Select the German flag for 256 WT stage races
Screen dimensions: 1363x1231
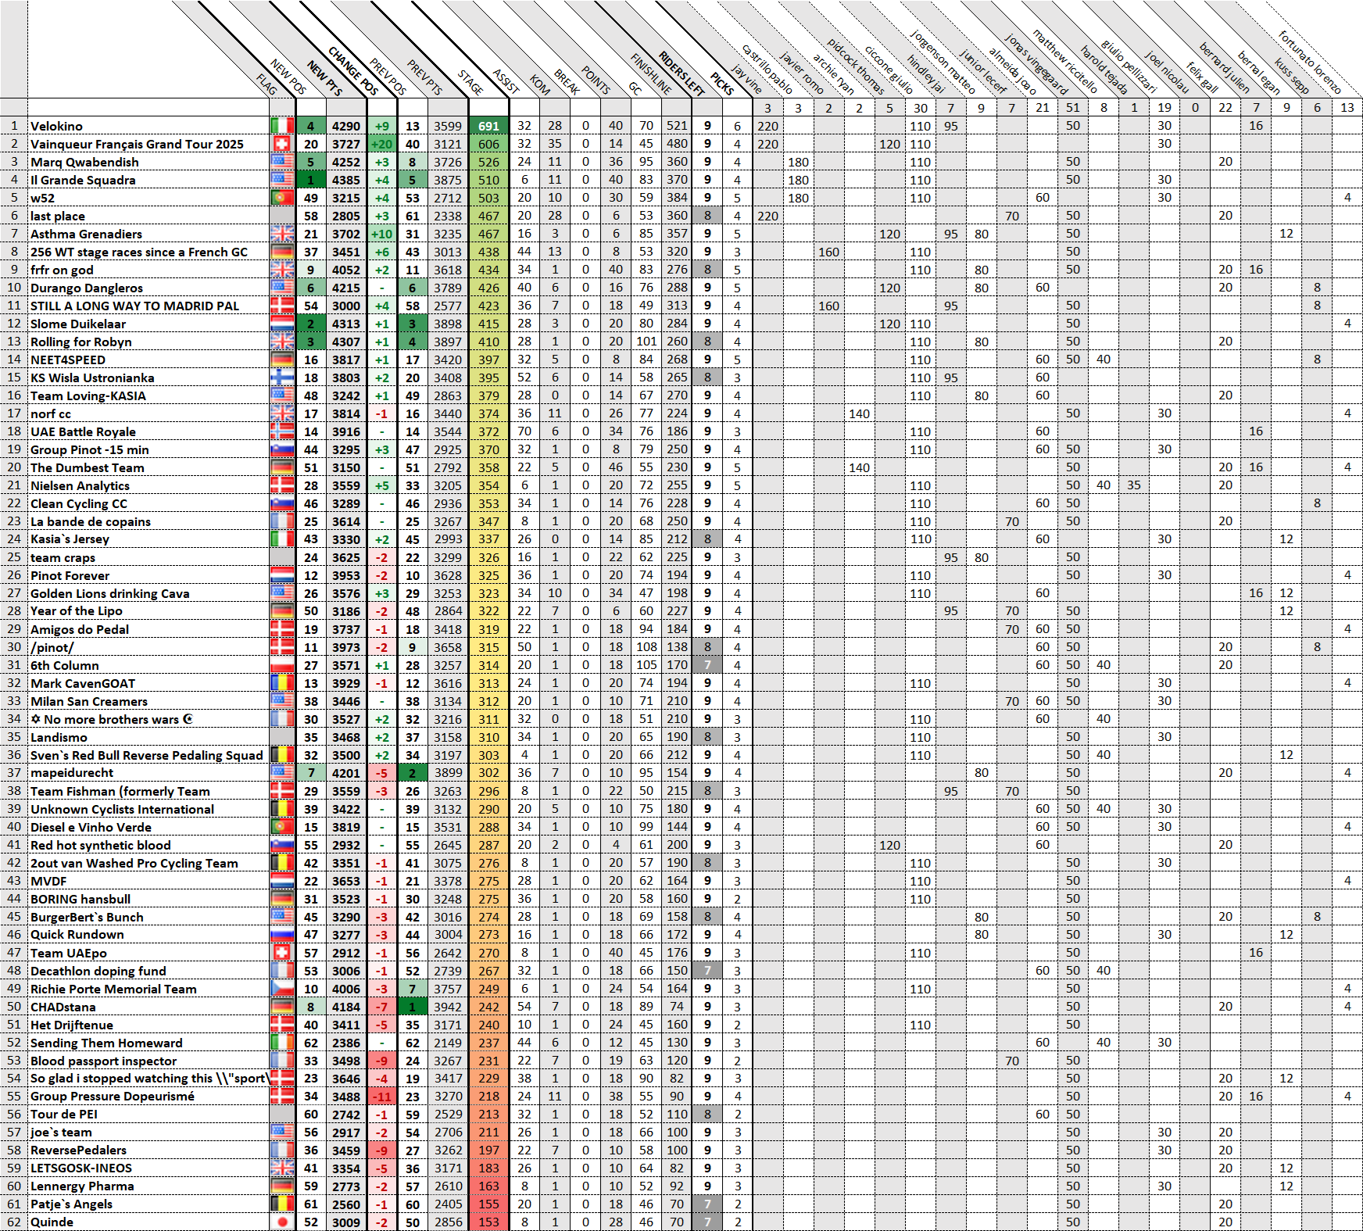coord(282,252)
